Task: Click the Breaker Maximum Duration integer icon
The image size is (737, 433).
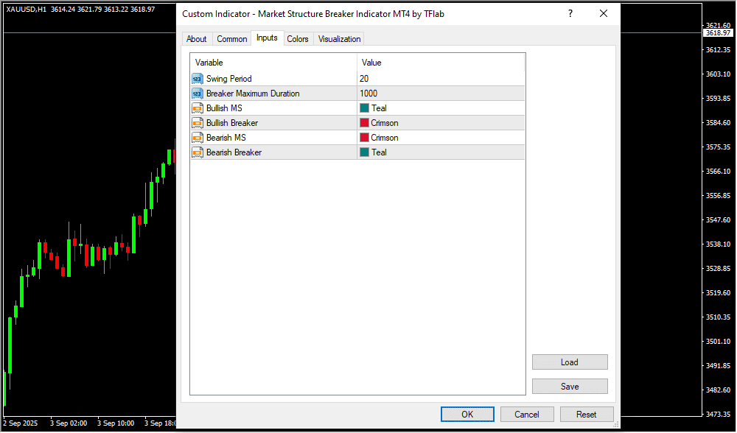Action: [197, 94]
